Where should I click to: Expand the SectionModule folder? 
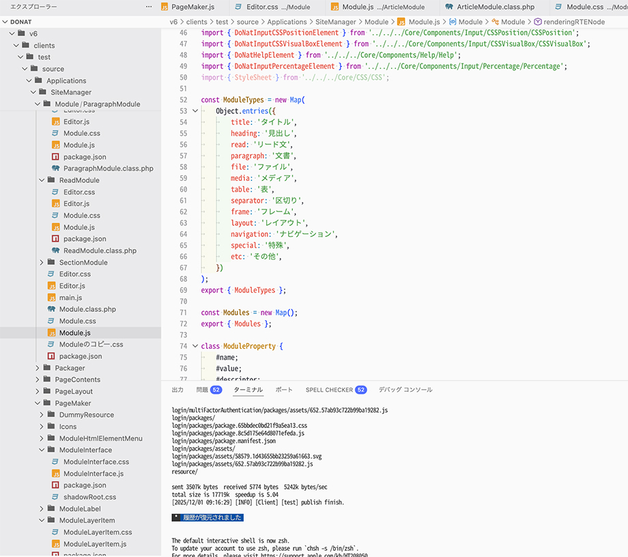(x=42, y=262)
